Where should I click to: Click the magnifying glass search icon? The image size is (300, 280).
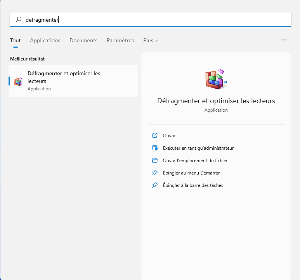click(x=19, y=20)
